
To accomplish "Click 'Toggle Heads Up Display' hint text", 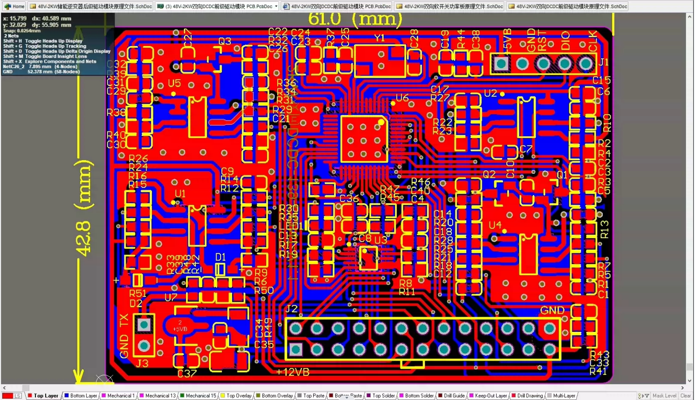I will 54,41.
